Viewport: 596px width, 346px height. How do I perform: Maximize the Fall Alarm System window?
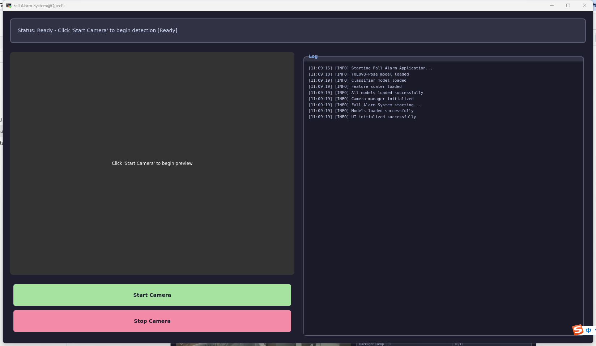[568, 5]
